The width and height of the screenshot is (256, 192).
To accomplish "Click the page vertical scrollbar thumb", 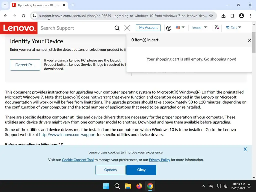I will [x=254, y=42].
